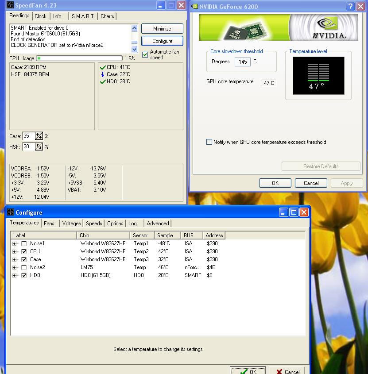Viewport: 368px width, 374px height.
Task: Switch to the Voltages tab in Configure
Action: [x=71, y=224]
